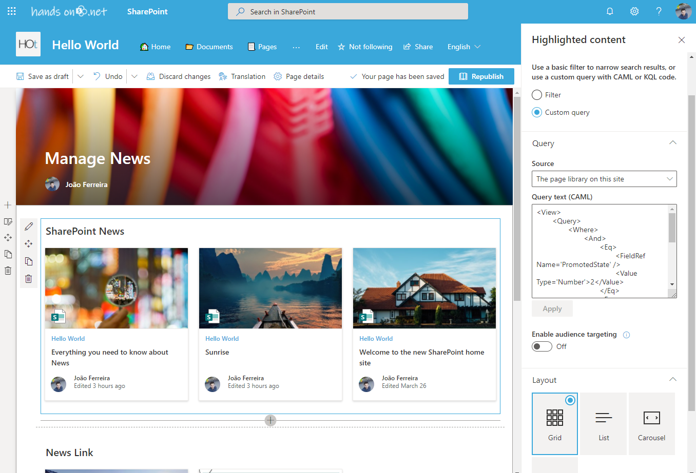Apply the custom CAML query

click(x=552, y=308)
